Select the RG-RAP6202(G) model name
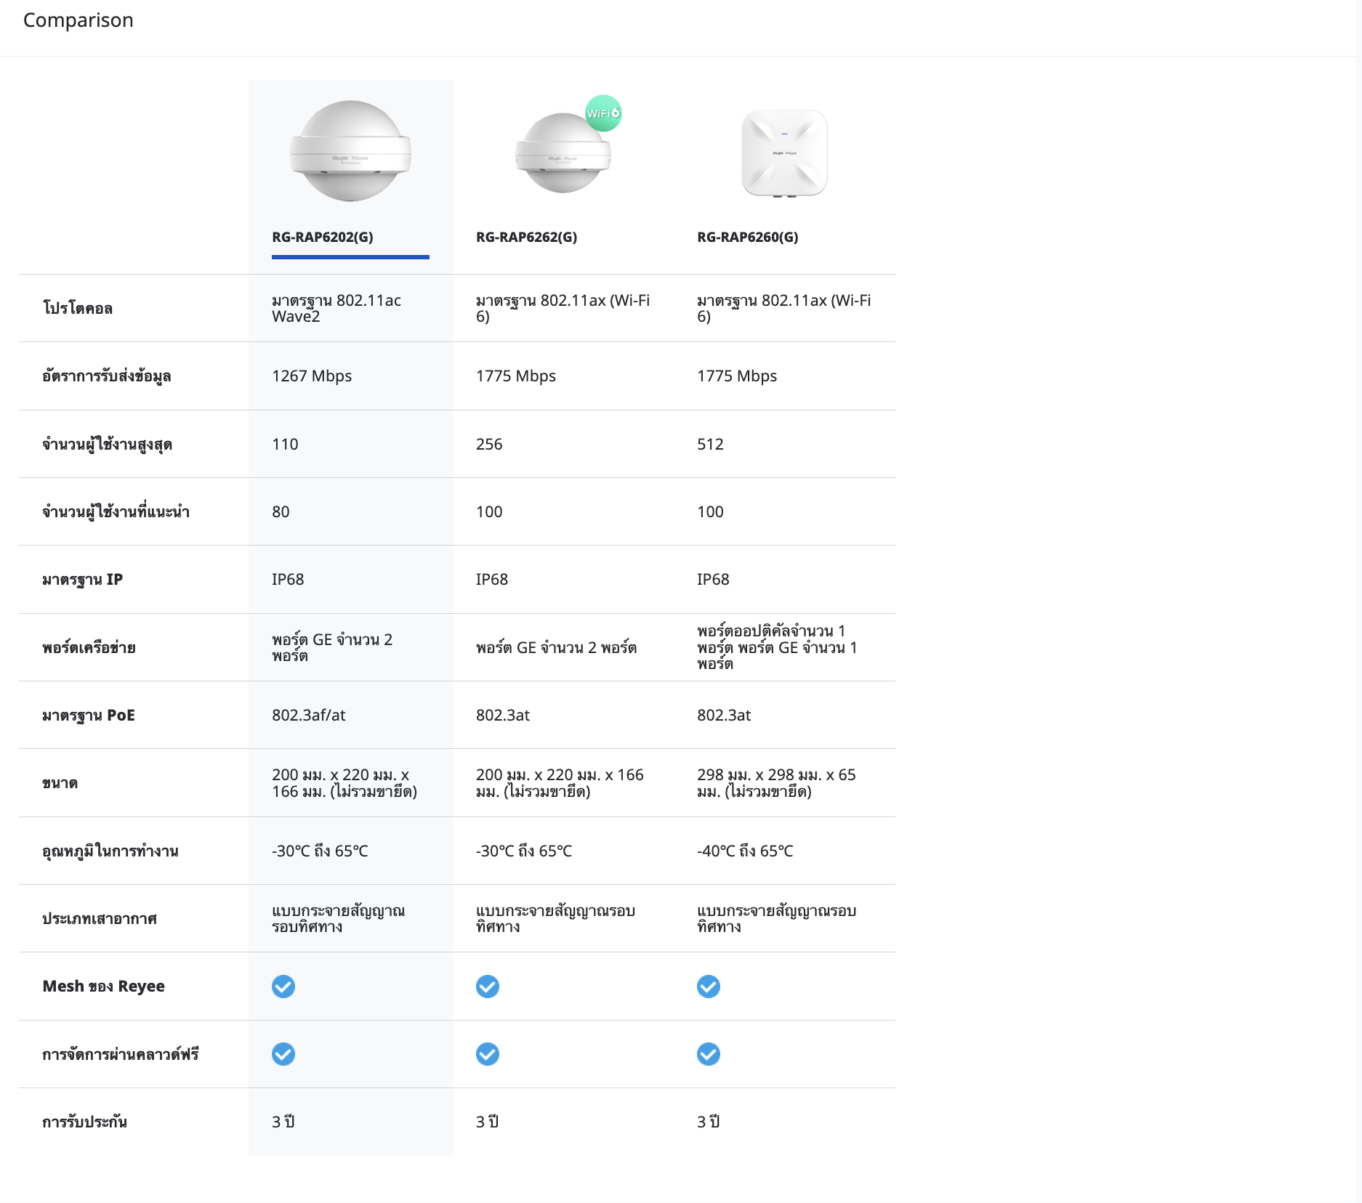This screenshot has width=1362, height=1203. [323, 237]
